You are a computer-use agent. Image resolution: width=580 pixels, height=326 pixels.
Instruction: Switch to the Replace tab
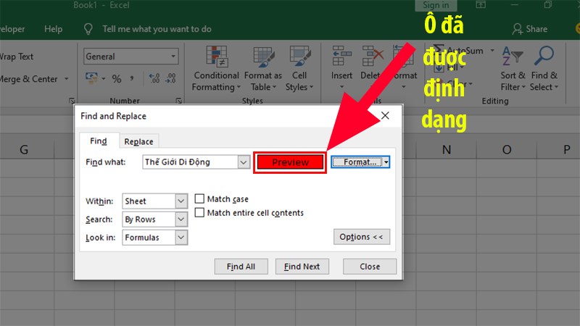pos(138,142)
